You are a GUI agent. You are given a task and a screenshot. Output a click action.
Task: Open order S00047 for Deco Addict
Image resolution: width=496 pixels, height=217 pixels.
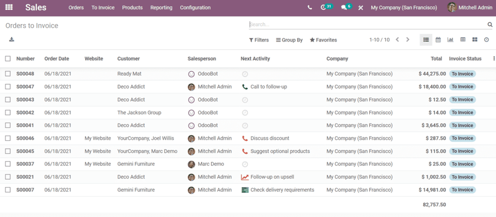click(25, 87)
